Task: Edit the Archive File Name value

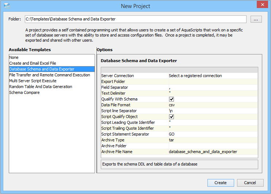Action: tap(213, 152)
